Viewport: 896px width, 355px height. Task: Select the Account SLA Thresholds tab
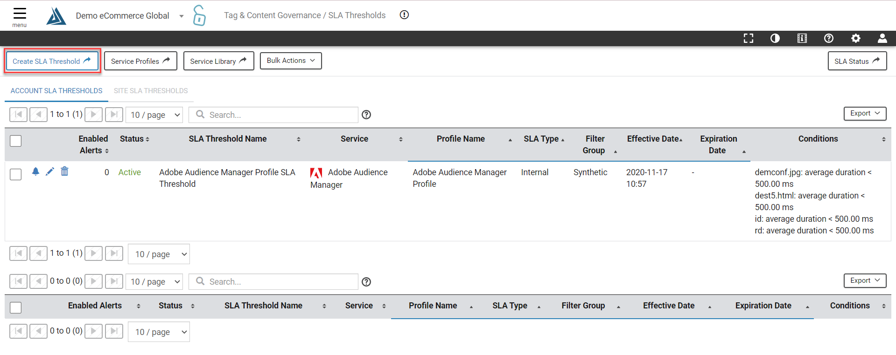pos(56,91)
